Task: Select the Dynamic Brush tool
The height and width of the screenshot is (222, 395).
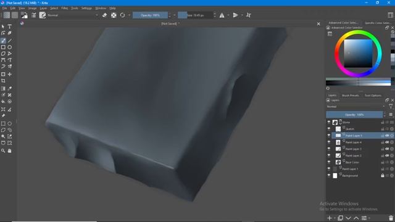Action: (3, 67)
